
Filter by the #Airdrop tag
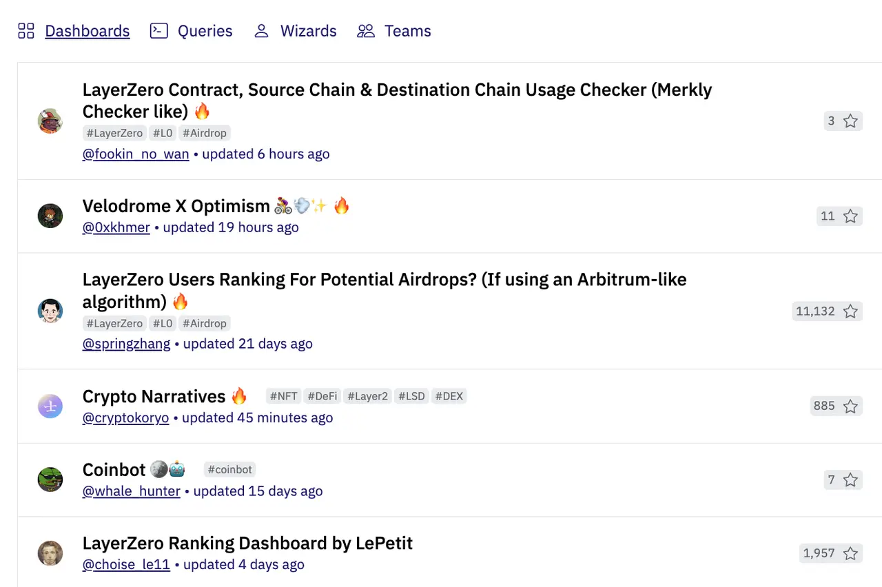click(x=204, y=133)
